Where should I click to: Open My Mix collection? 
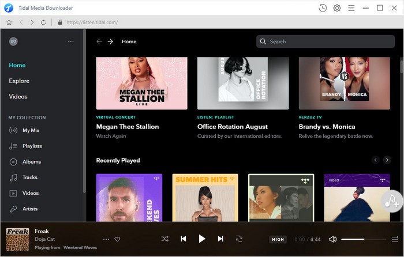[31, 130]
